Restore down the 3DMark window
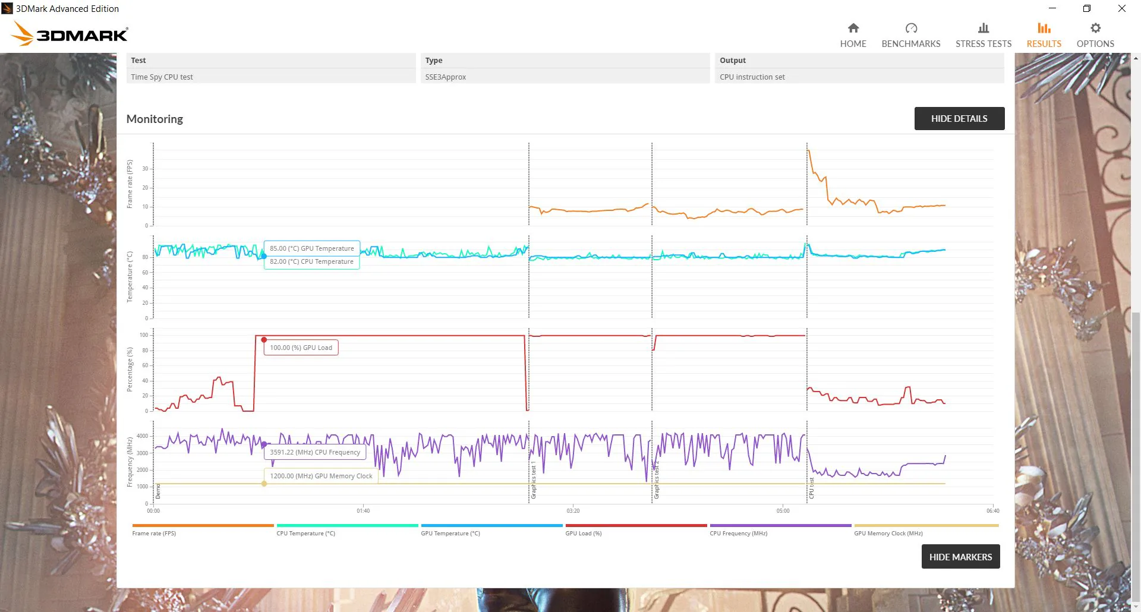Image resolution: width=1141 pixels, height=612 pixels. pyautogui.click(x=1087, y=8)
